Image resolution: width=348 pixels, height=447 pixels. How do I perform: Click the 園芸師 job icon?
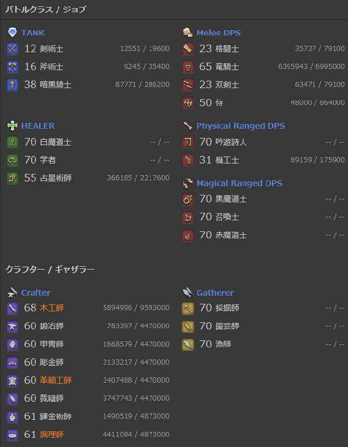[188, 326]
